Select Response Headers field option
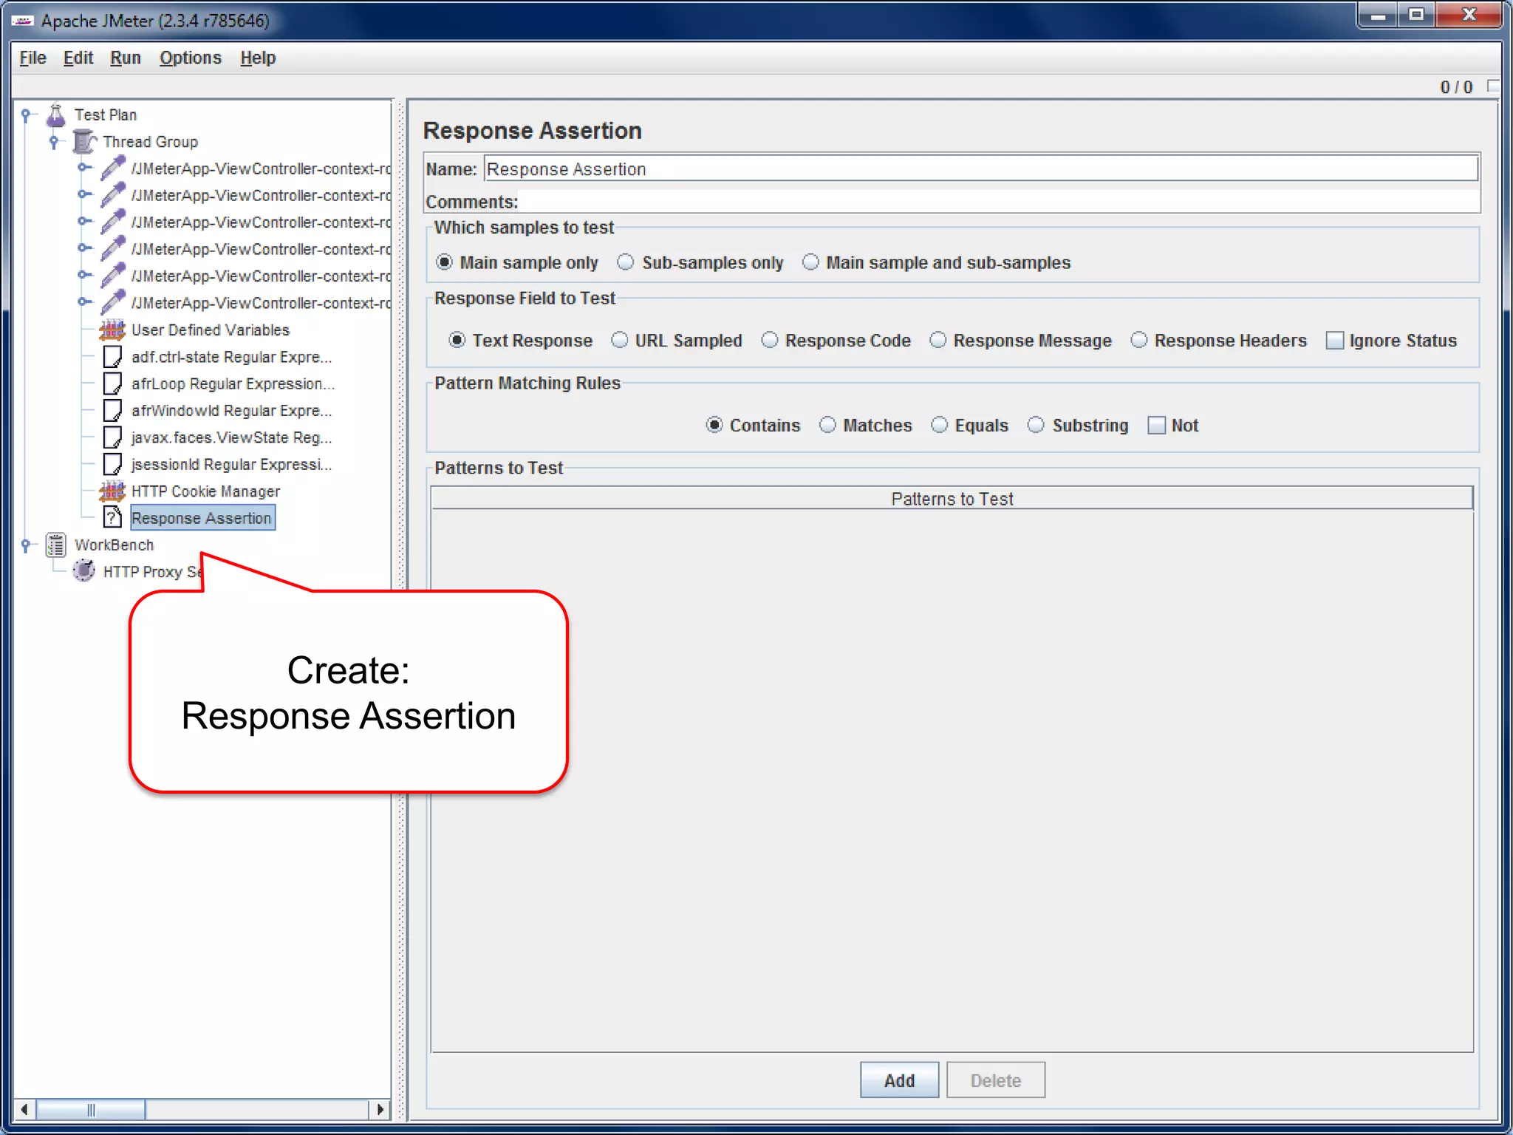The image size is (1513, 1135). tap(1139, 340)
